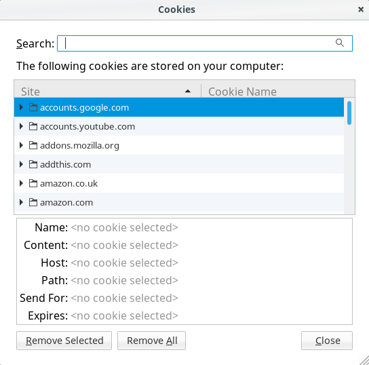Click the Remove All button
Screen dimensions: 369x365
pos(151,341)
